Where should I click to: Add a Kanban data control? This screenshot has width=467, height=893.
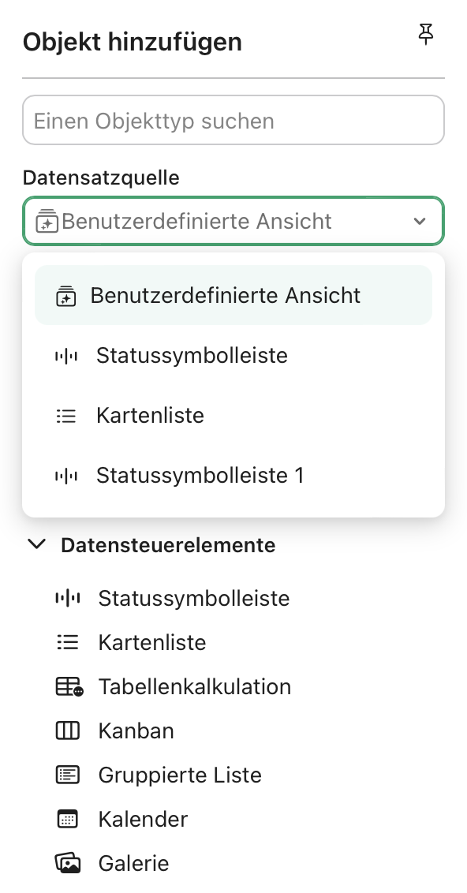click(136, 730)
